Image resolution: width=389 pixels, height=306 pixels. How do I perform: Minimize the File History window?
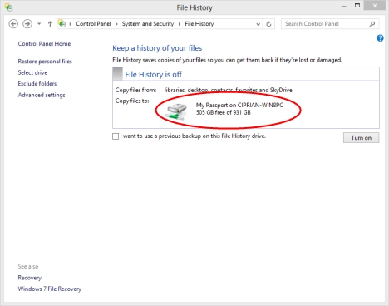[344, 7]
